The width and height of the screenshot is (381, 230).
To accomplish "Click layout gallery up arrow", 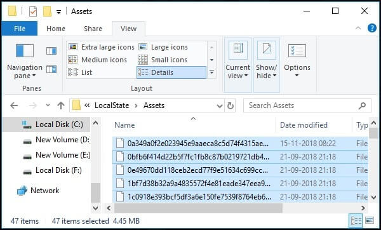I will tap(211, 48).
